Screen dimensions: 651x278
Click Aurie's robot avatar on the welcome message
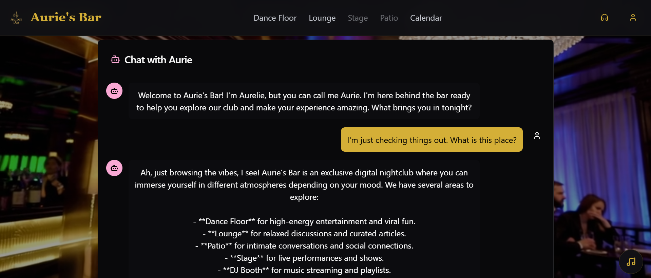click(x=114, y=91)
